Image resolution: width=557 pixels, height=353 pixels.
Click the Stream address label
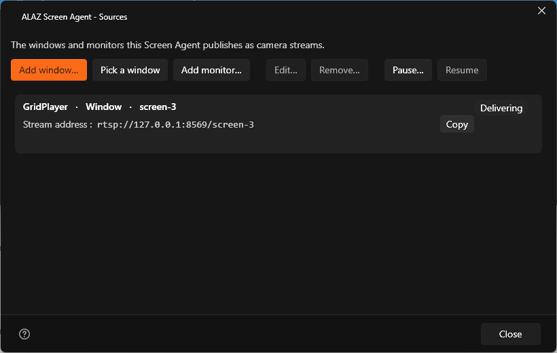point(58,125)
